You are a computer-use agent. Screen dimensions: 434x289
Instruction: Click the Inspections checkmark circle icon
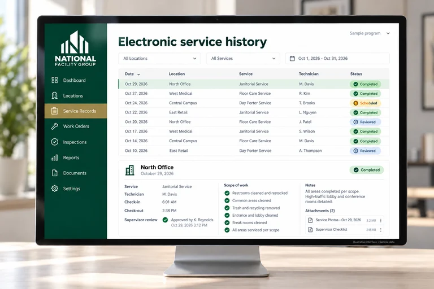click(x=54, y=142)
